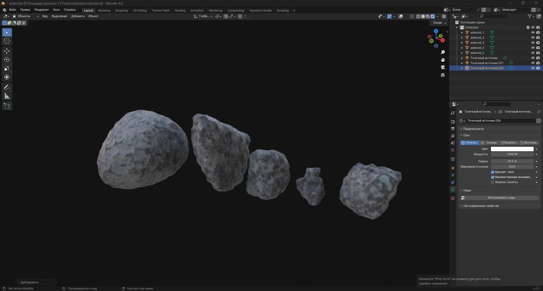Expand asteroid_1 in outliner
This screenshot has width=543, height=291.
click(x=462, y=32)
